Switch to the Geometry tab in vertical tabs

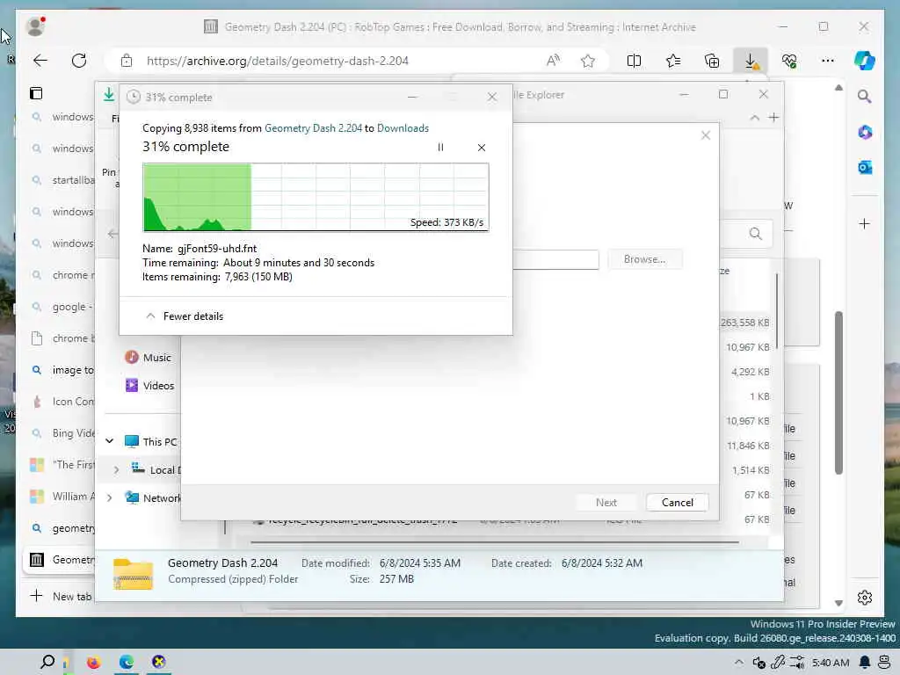pyautogui.click(x=61, y=560)
